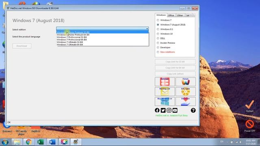The height and width of the screenshot is (146, 260).
Task: Click Copy Link for 64 bit
Action: point(175,68)
